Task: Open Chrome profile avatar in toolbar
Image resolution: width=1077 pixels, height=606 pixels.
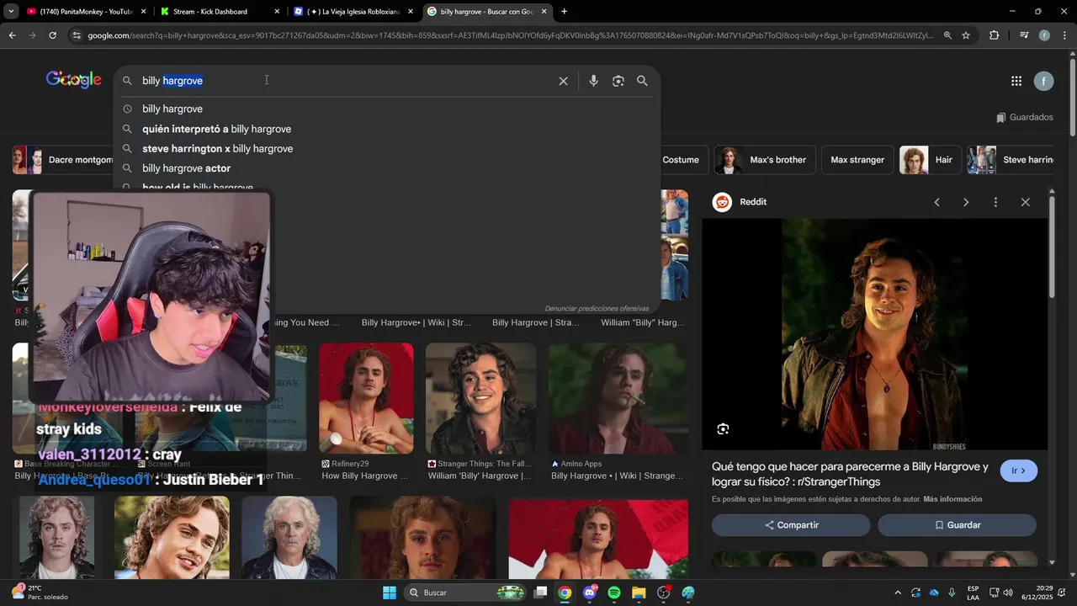Action: pos(1044,35)
